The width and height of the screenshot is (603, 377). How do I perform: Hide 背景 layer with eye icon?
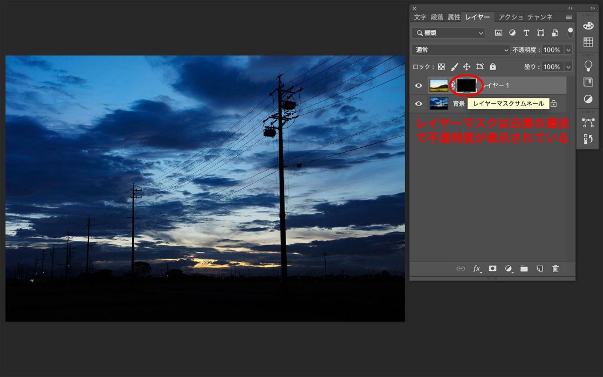(419, 104)
